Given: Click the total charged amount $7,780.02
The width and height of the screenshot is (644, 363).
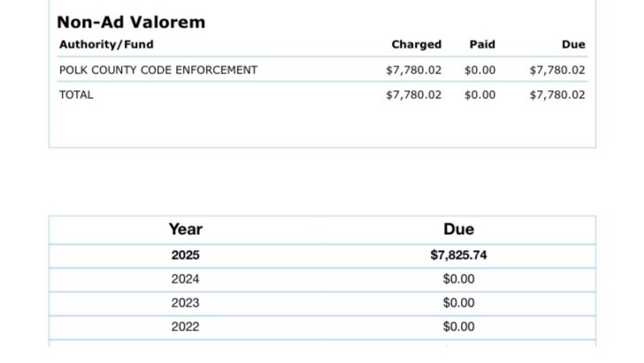Looking at the screenshot, I should point(413,95).
